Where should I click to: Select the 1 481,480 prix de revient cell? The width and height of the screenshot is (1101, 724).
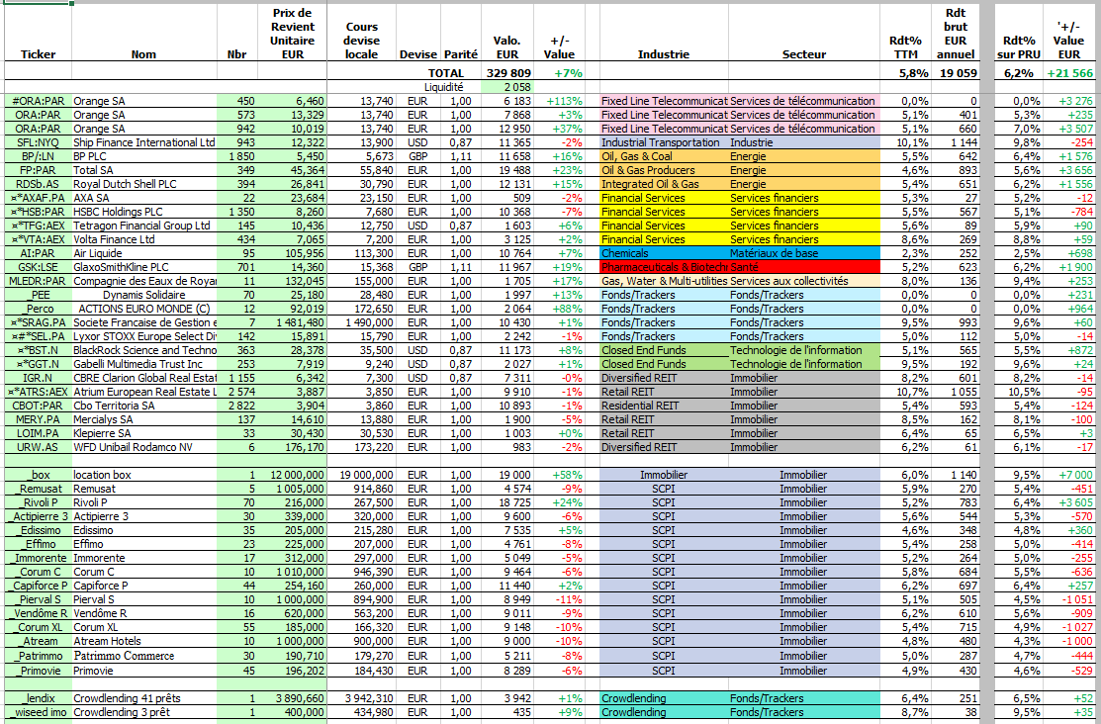point(292,323)
